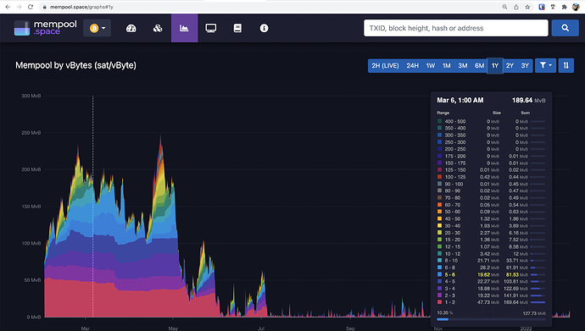Switch graph to 6M range
The height and width of the screenshot is (331, 585).
click(x=479, y=65)
